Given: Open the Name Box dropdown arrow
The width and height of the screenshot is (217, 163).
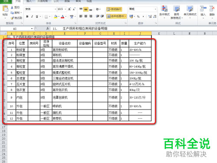Looking at the screenshot, I should tap(32, 29).
